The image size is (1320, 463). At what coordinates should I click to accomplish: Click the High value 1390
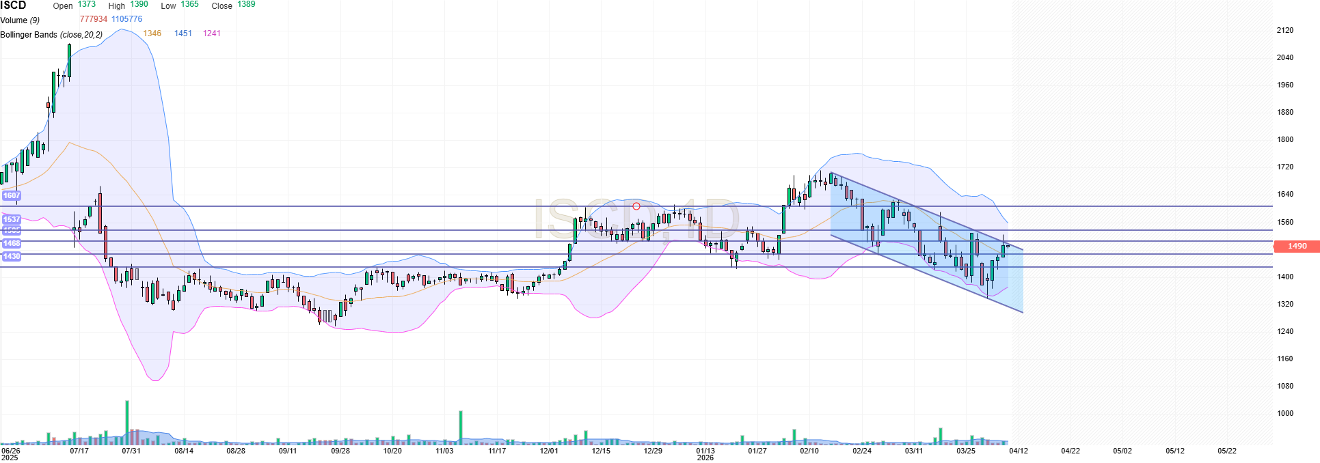pos(139,4)
